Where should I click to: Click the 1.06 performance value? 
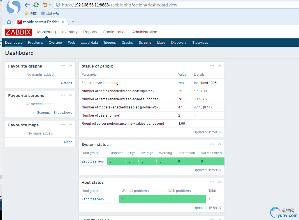182,124
